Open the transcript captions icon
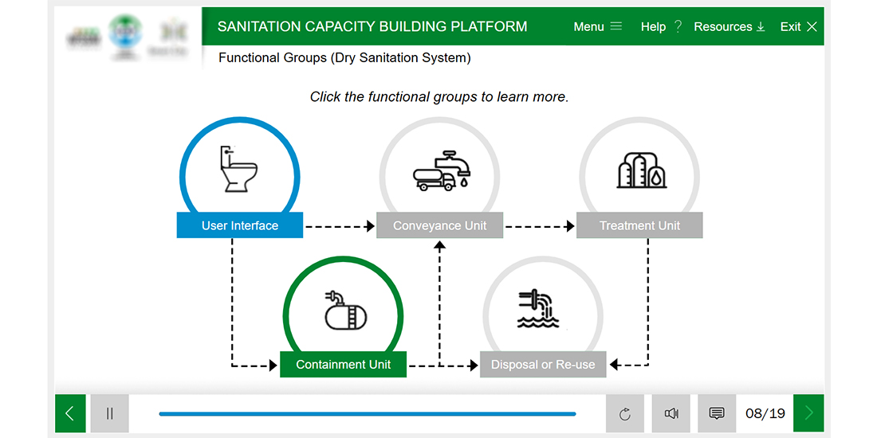Screen dimensions: 877x438 pos(716,413)
